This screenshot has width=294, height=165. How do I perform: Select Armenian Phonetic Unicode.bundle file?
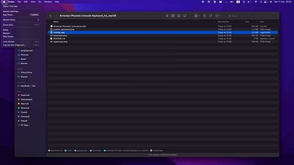point(163,27)
